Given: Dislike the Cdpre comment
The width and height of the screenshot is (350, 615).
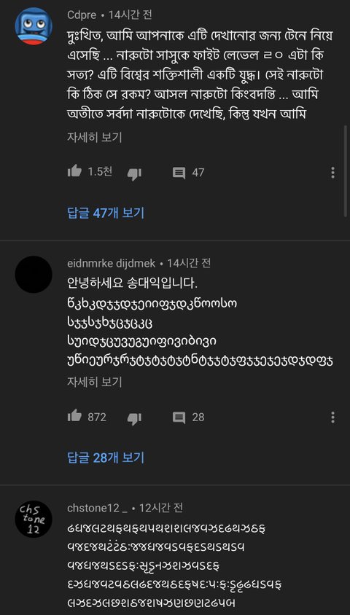Looking at the screenshot, I should (134, 173).
